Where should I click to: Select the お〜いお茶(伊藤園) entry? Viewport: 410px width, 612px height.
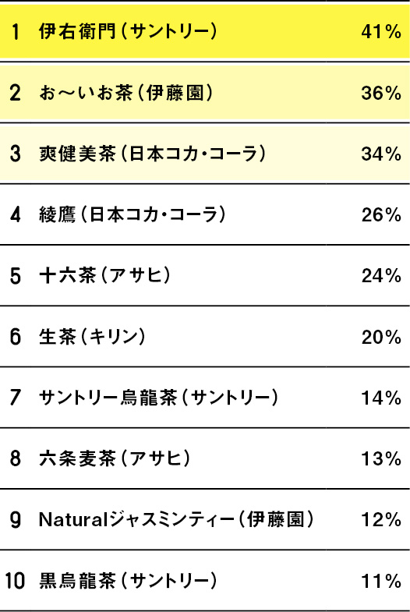click(x=126, y=93)
